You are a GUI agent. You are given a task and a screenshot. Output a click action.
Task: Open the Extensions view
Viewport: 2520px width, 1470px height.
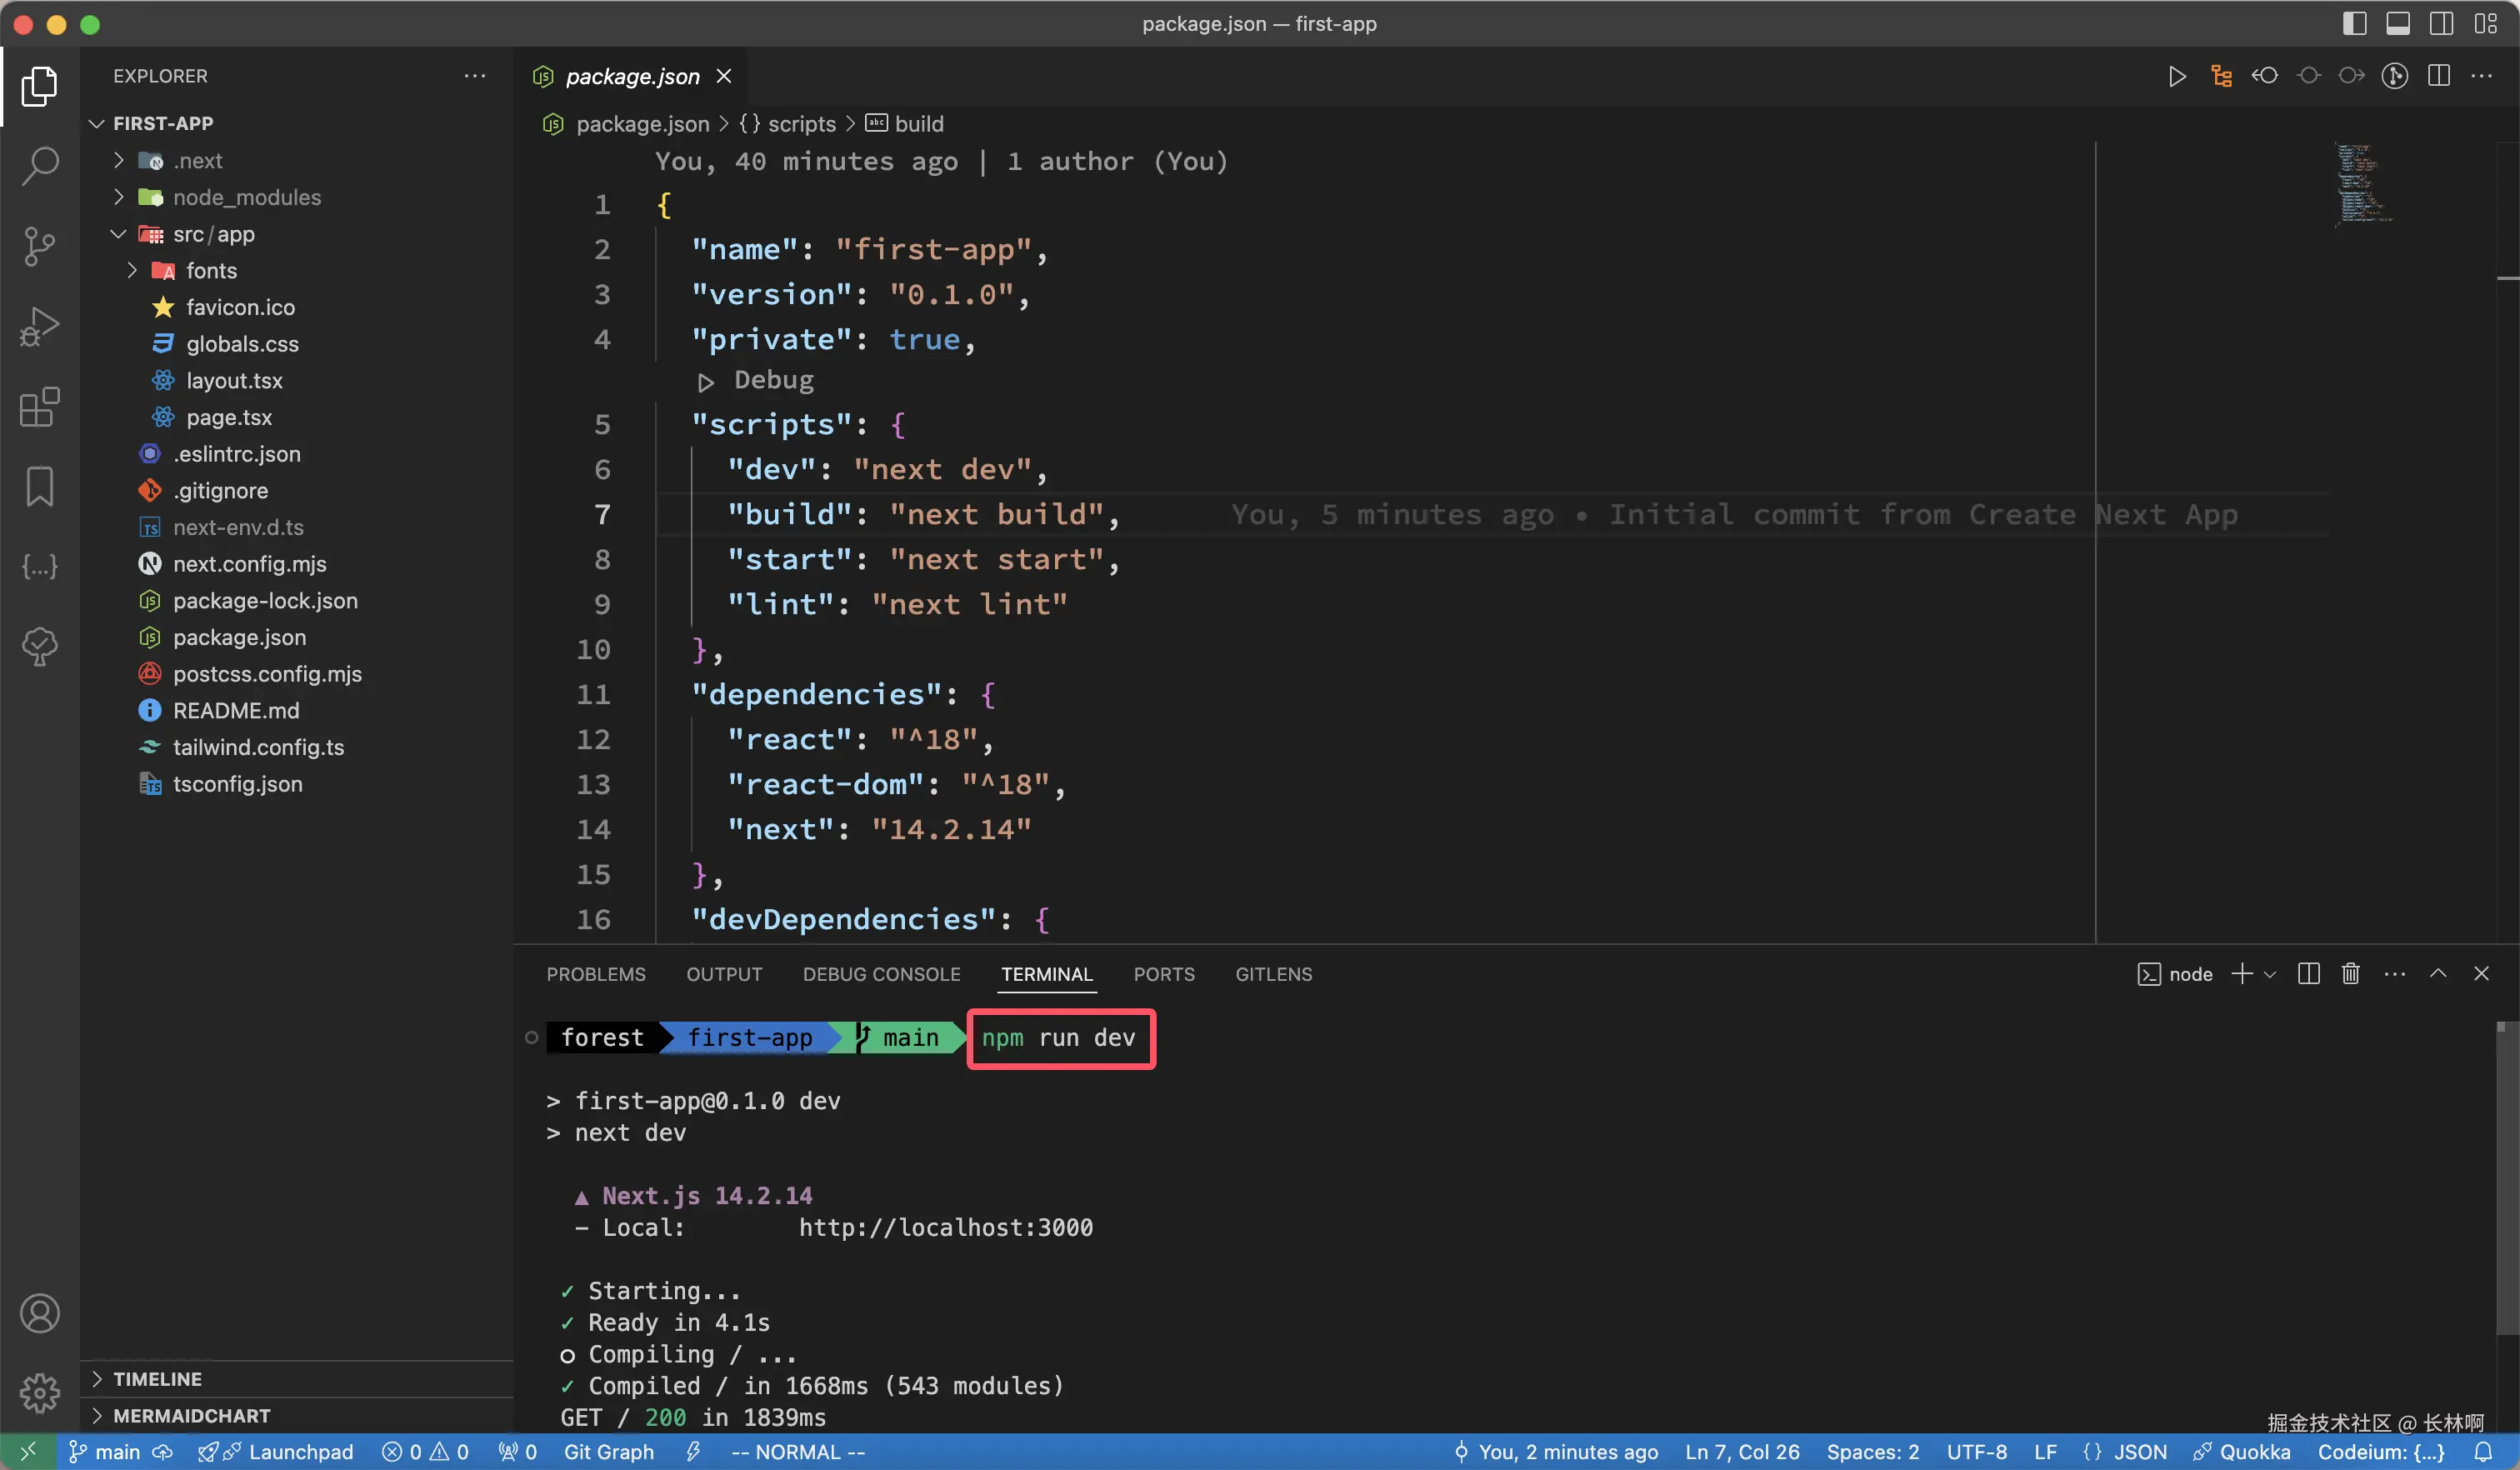pyautogui.click(x=39, y=407)
